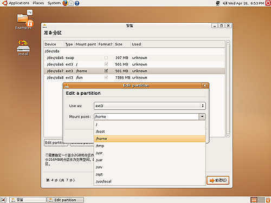Switch to the second workspace in pager
Screen dimensions: 271x203
261,200
